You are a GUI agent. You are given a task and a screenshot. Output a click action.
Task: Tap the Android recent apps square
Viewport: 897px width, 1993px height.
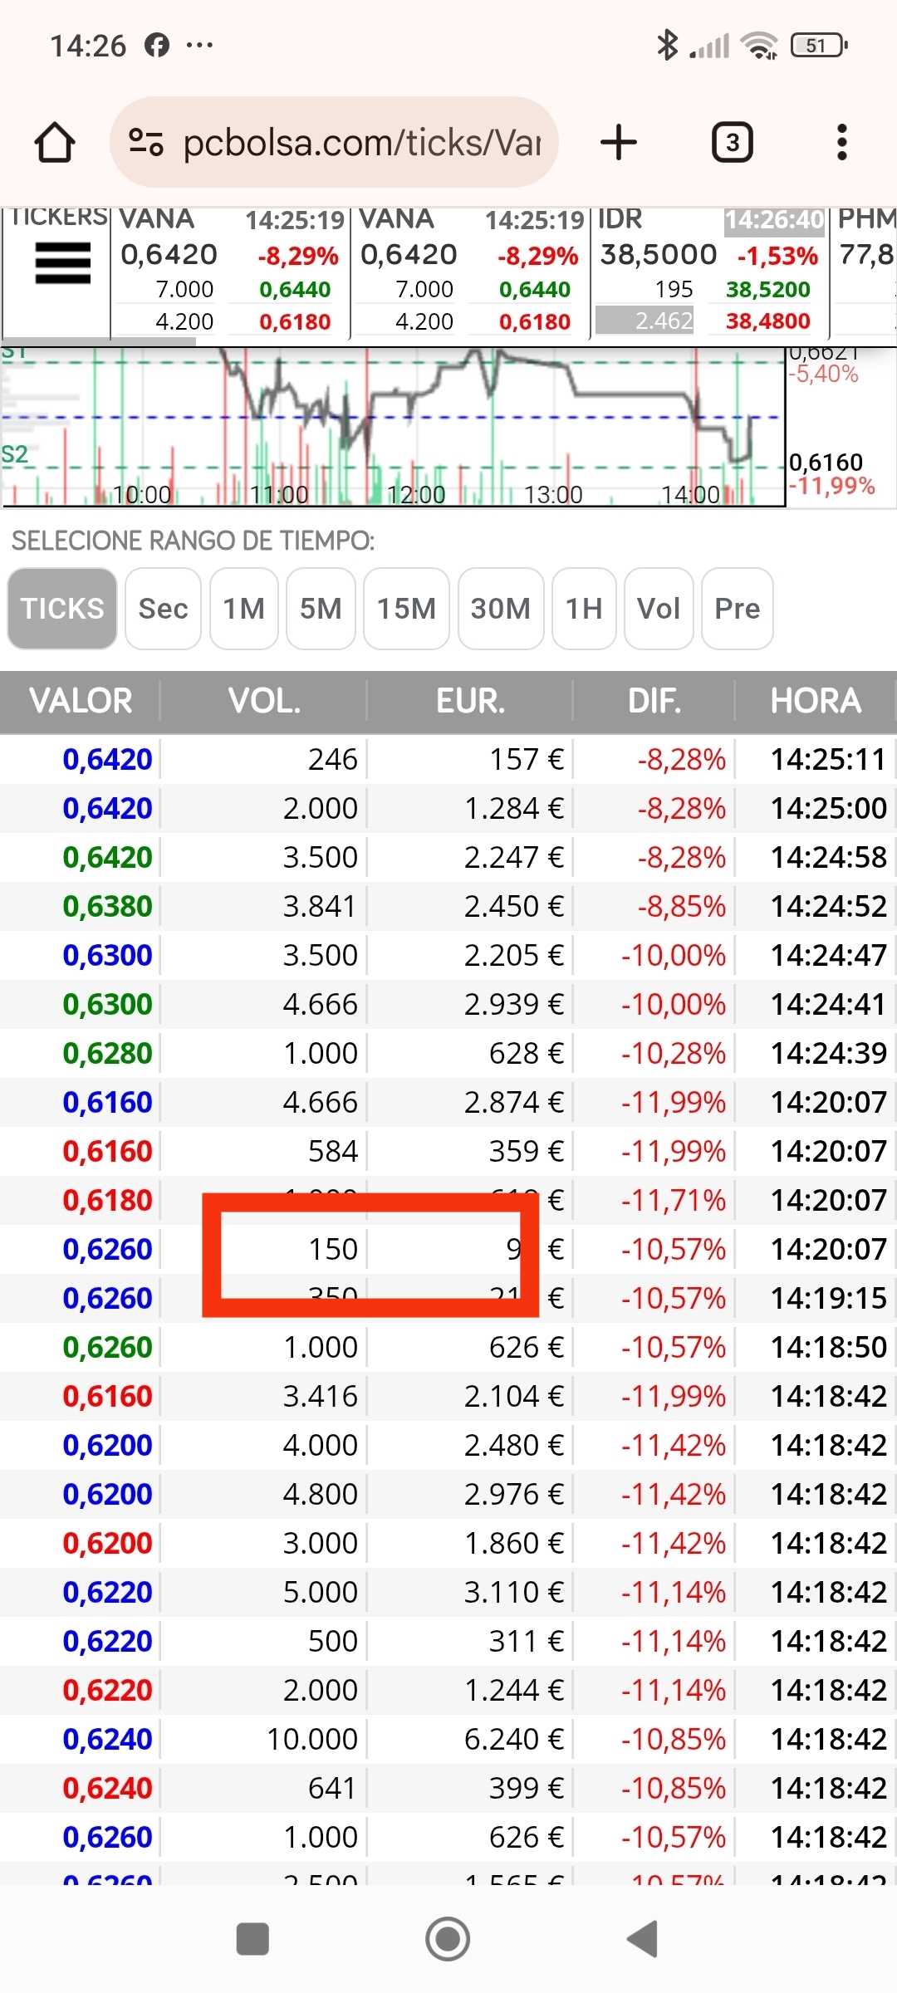(x=252, y=1939)
